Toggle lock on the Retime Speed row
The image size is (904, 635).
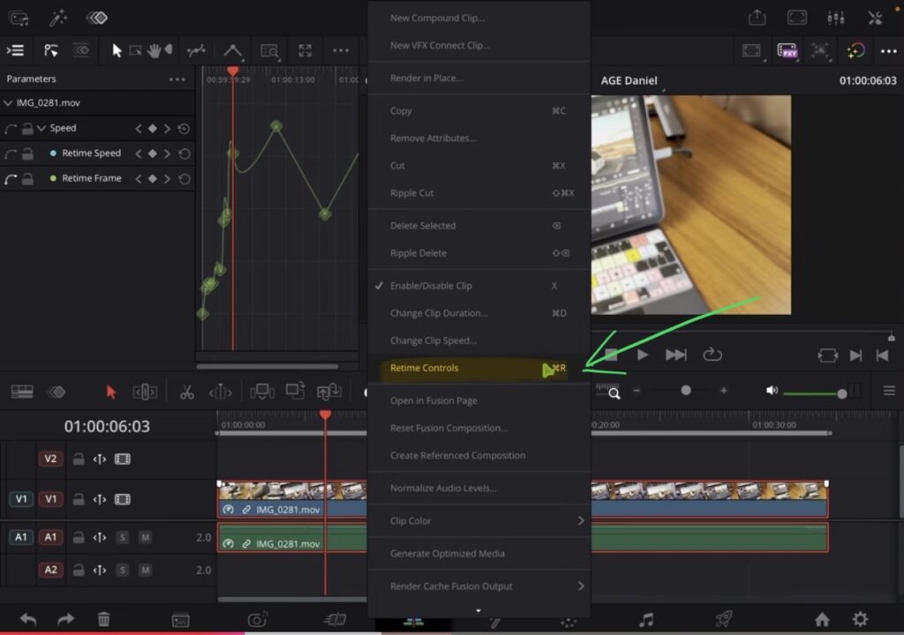[x=27, y=153]
